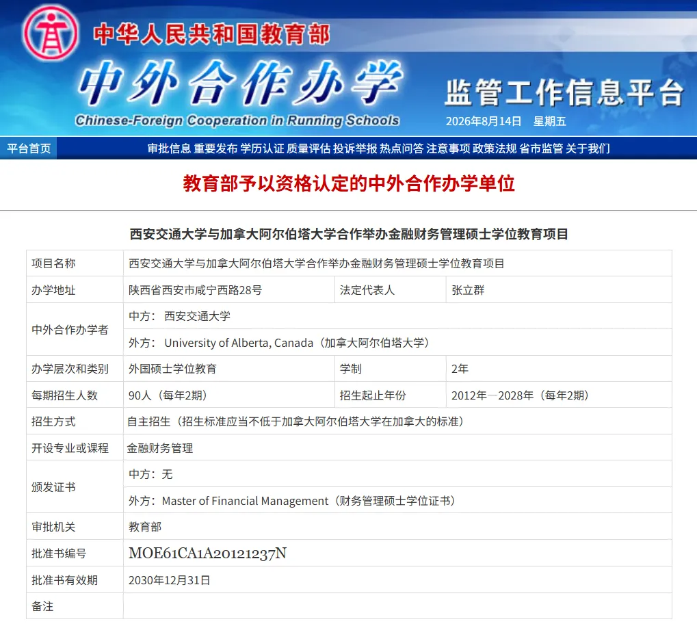
Task: Open the 政策法规 menu item
Action: 495,148
